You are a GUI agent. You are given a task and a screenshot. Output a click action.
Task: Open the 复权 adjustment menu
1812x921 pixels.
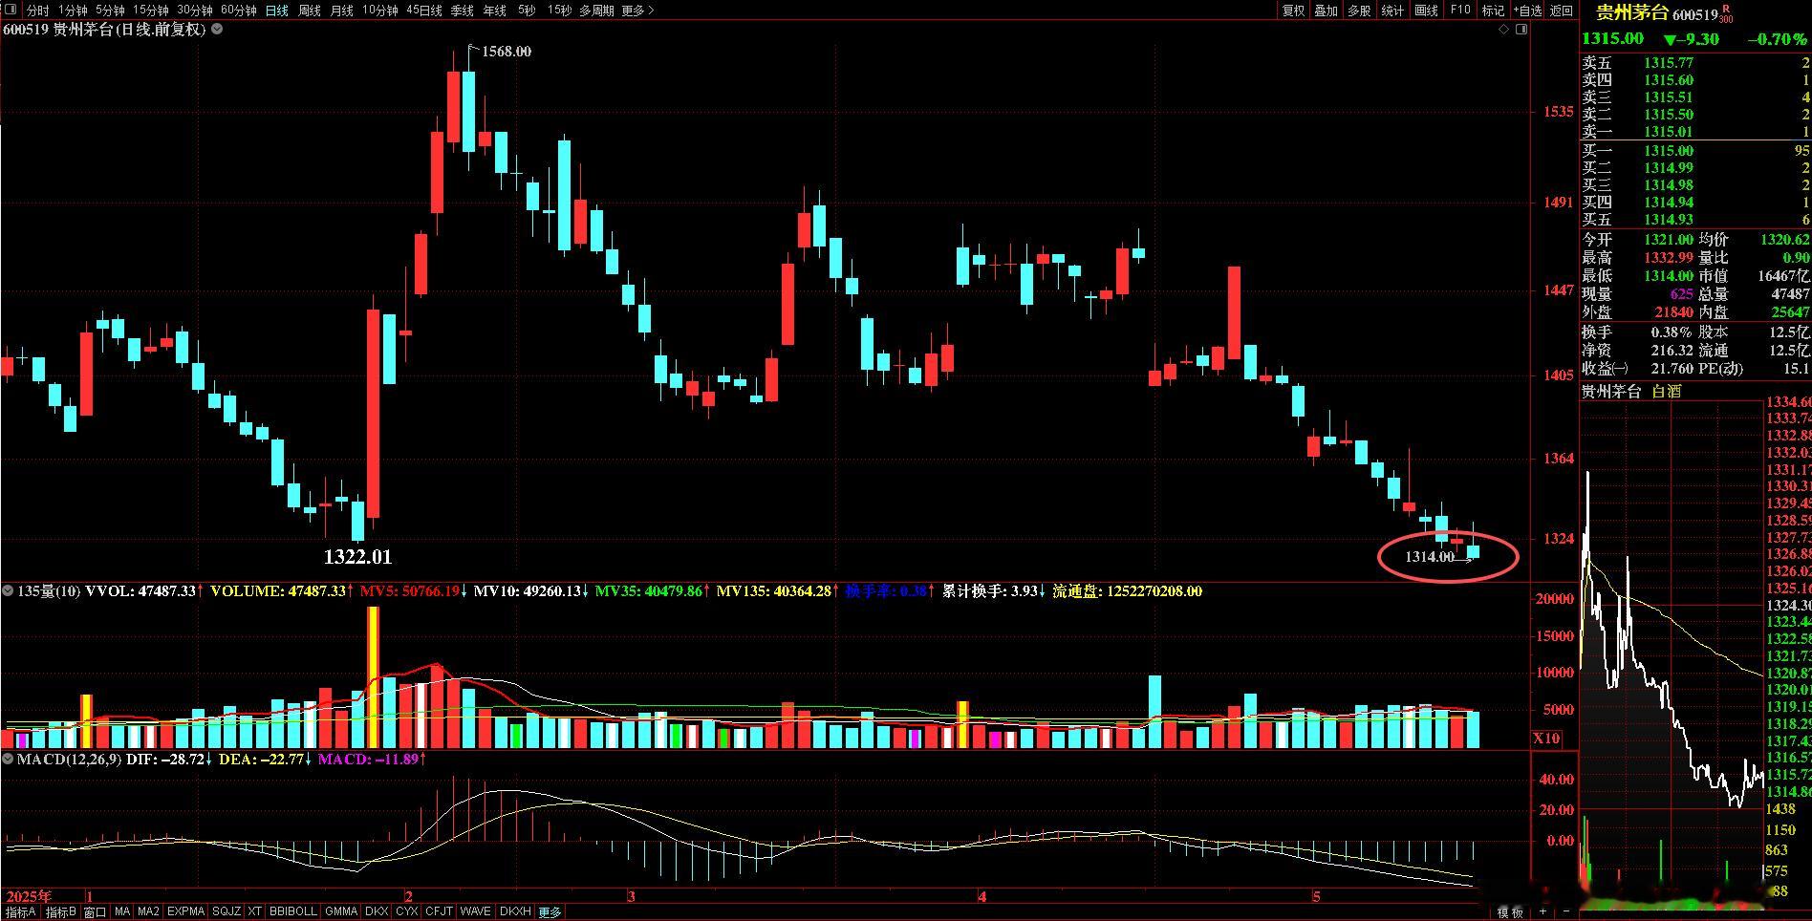1293,11
